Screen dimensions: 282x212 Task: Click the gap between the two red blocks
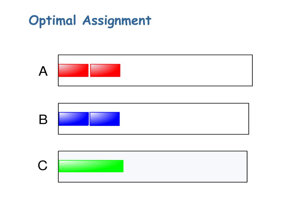[x=90, y=70]
